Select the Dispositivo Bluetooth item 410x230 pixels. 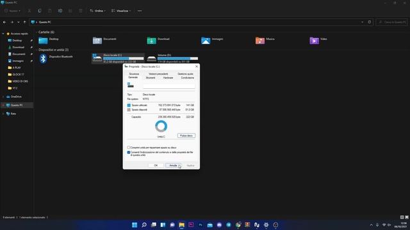pos(56,58)
